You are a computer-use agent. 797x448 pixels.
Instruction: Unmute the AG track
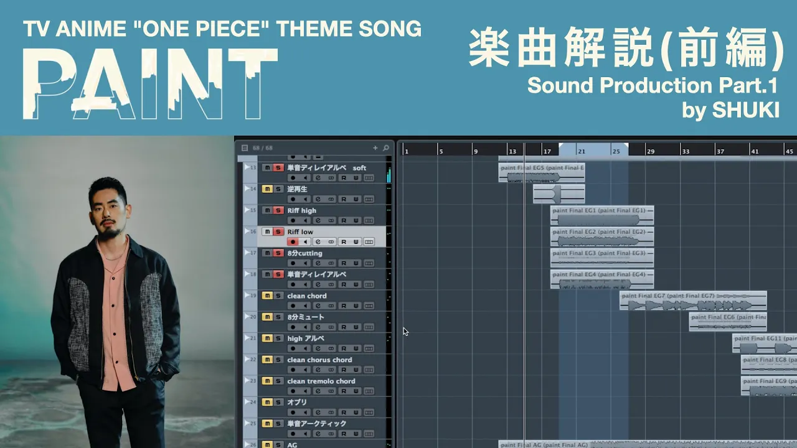coord(267,444)
